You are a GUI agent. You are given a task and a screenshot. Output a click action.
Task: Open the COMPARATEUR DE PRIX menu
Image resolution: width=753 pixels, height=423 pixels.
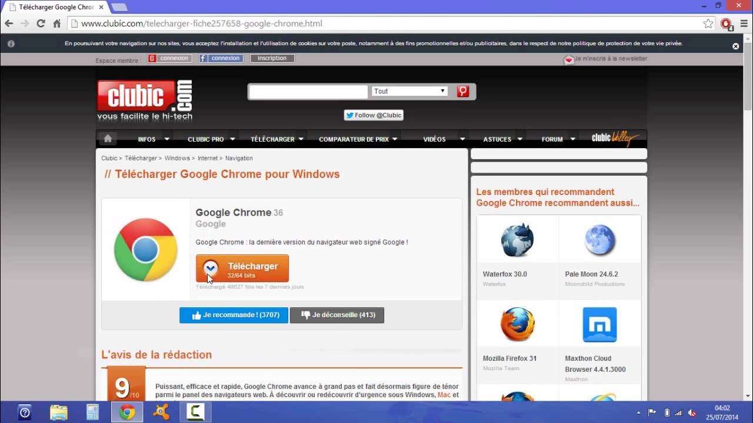(354, 139)
